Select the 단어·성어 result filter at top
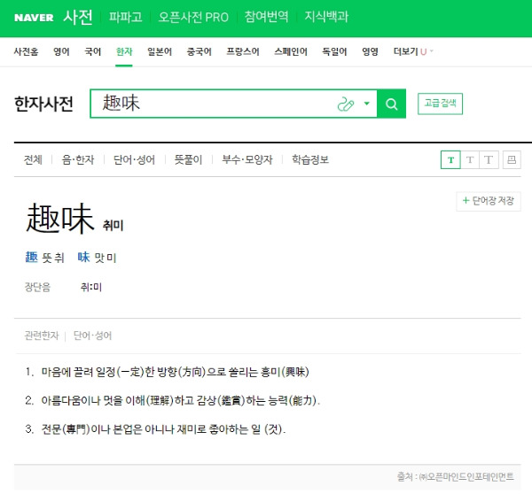532x494 pixels. tap(135, 159)
